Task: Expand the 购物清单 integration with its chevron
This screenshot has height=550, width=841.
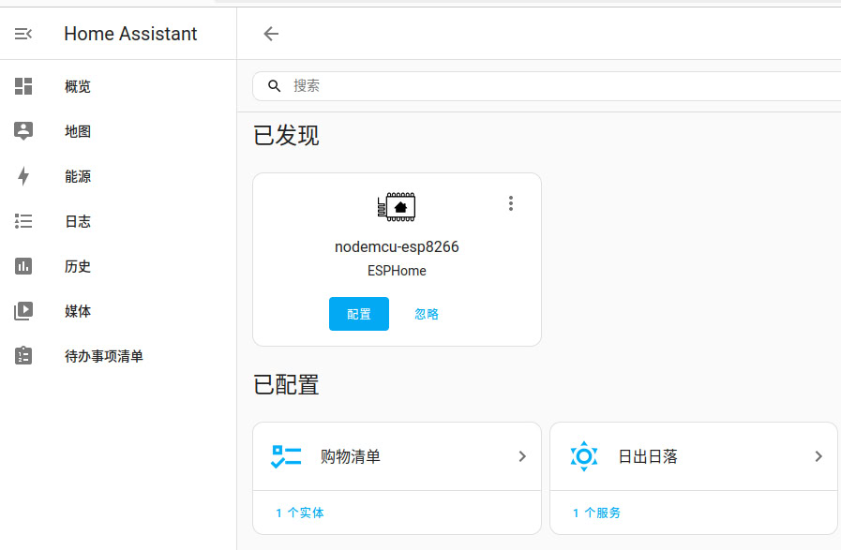Action: coord(522,456)
